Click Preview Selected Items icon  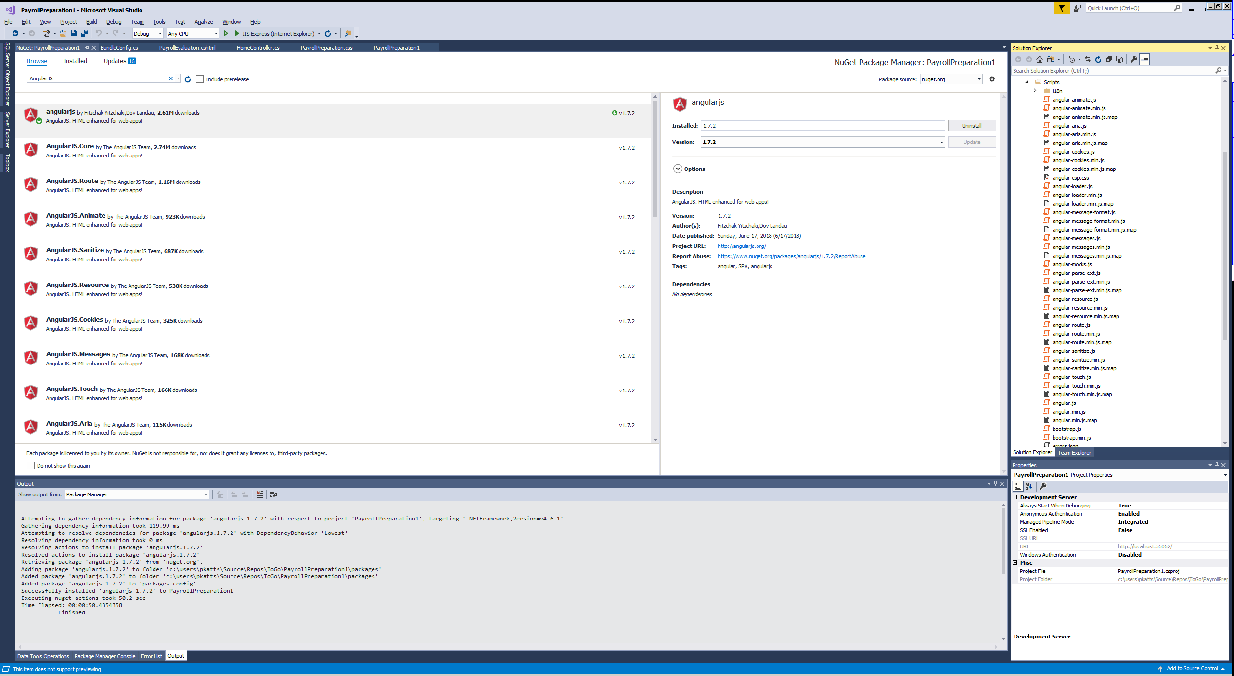[1144, 59]
